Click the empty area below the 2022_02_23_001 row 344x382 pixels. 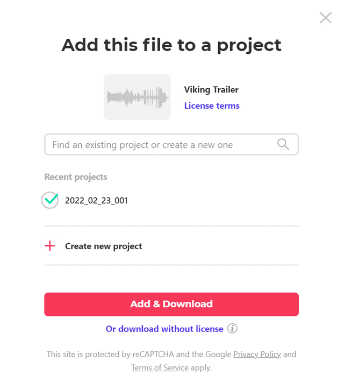[171, 217]
